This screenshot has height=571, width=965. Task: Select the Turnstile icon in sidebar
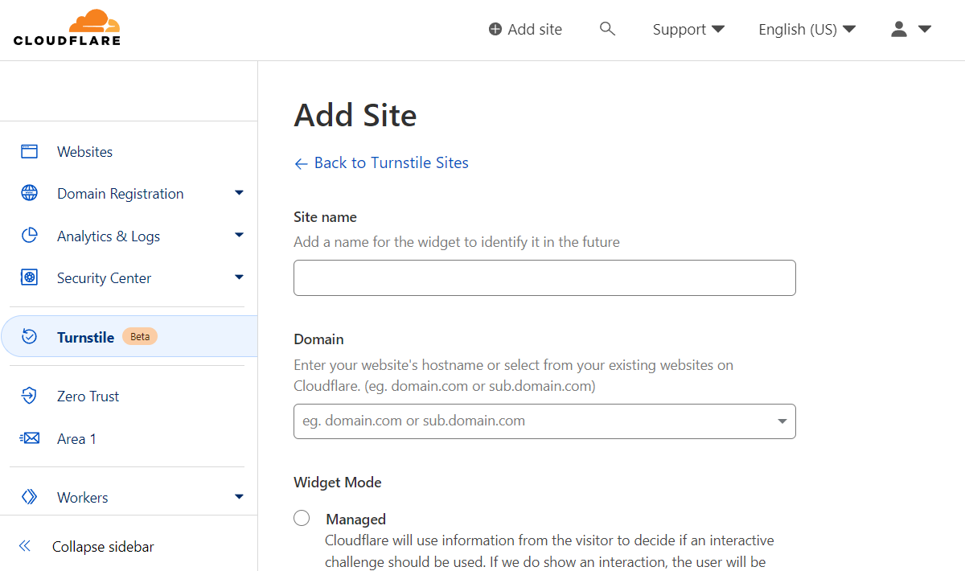(29, 337)
